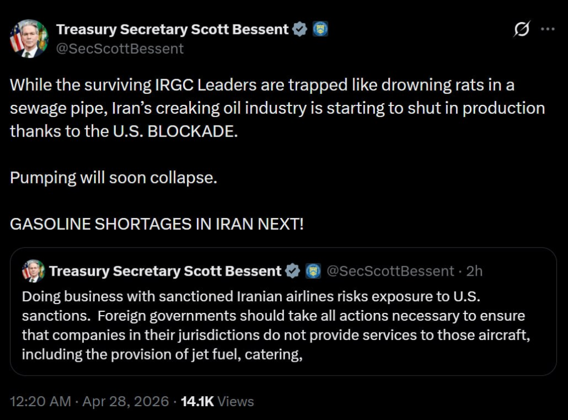Click the small avatar in the quoted post
This screenshot has height=420, width=568.
[33, 271]
